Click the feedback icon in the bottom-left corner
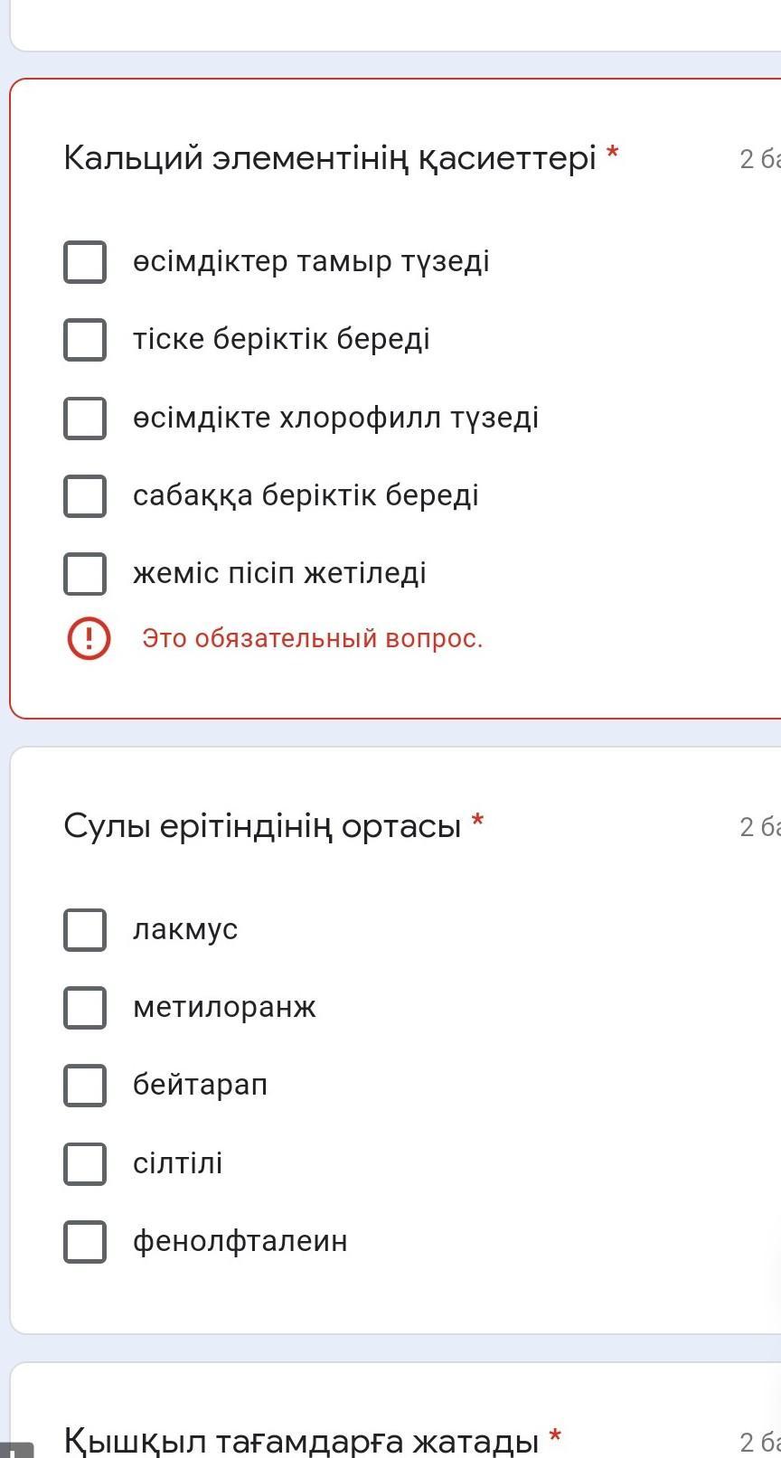The height and width of the screenshot is (1458, 781). [x=14, y=1450]
